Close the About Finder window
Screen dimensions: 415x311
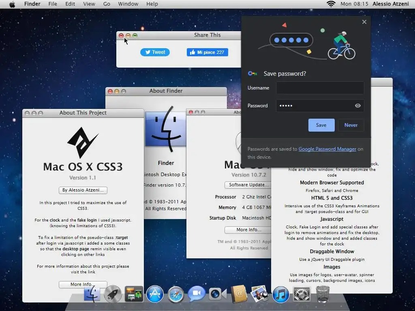[110, 92]
